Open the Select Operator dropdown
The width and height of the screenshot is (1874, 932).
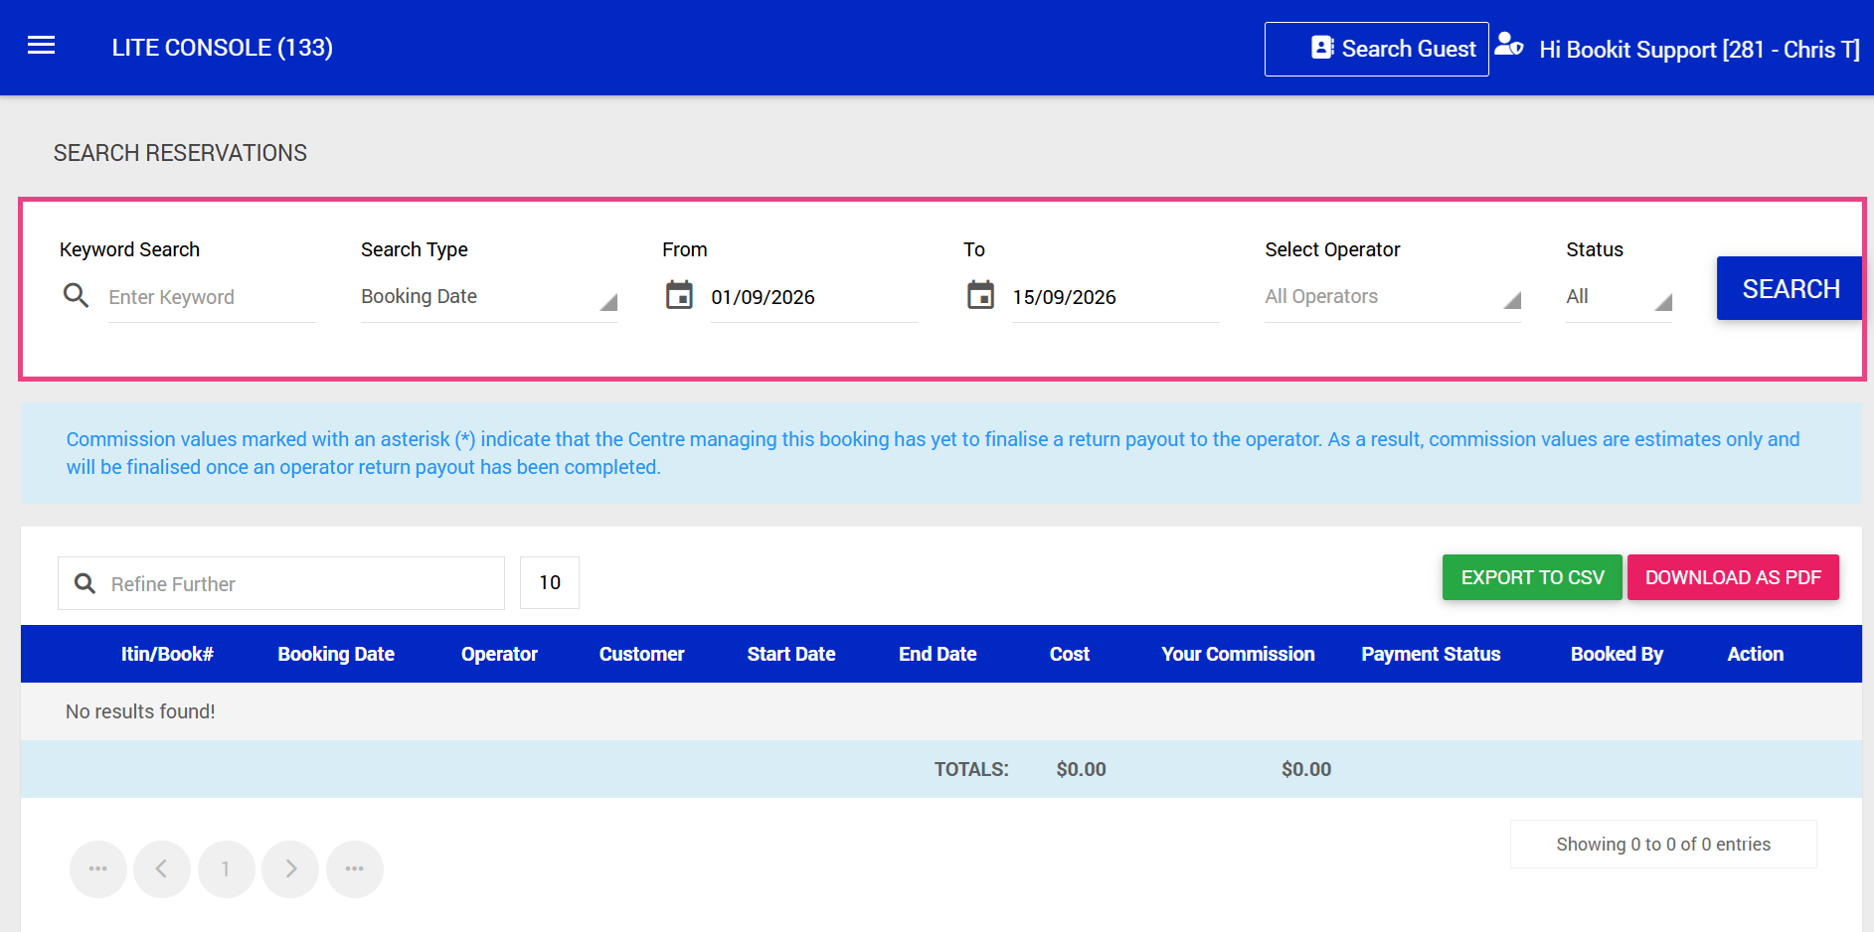click(1393, 297)
